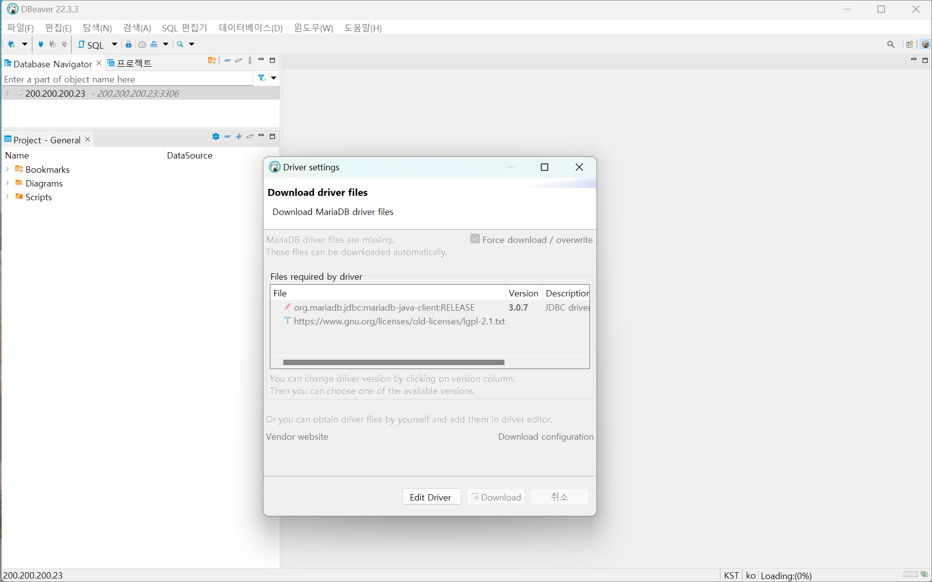The width and height of the screenshot is (932, 582).
Task: Click the Edit Driver button
Action: tap(431, 497)
